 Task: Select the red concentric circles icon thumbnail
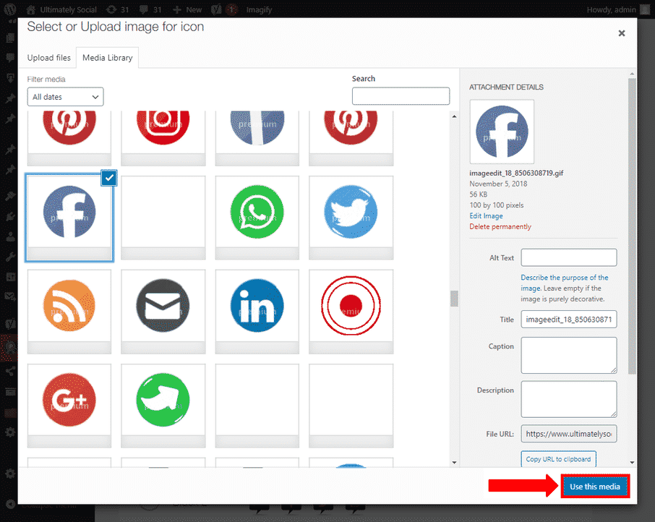351,312
